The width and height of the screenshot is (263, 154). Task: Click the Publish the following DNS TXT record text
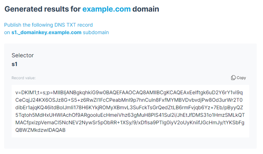click(x=48, y=25)
